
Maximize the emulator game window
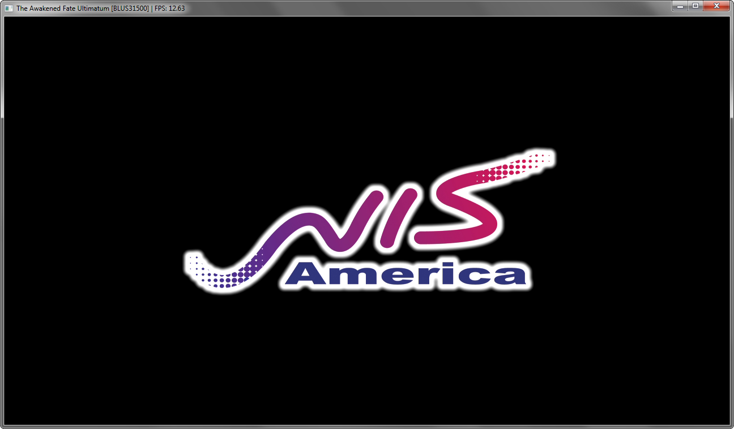pyautogui.click(x=695, y=6)
